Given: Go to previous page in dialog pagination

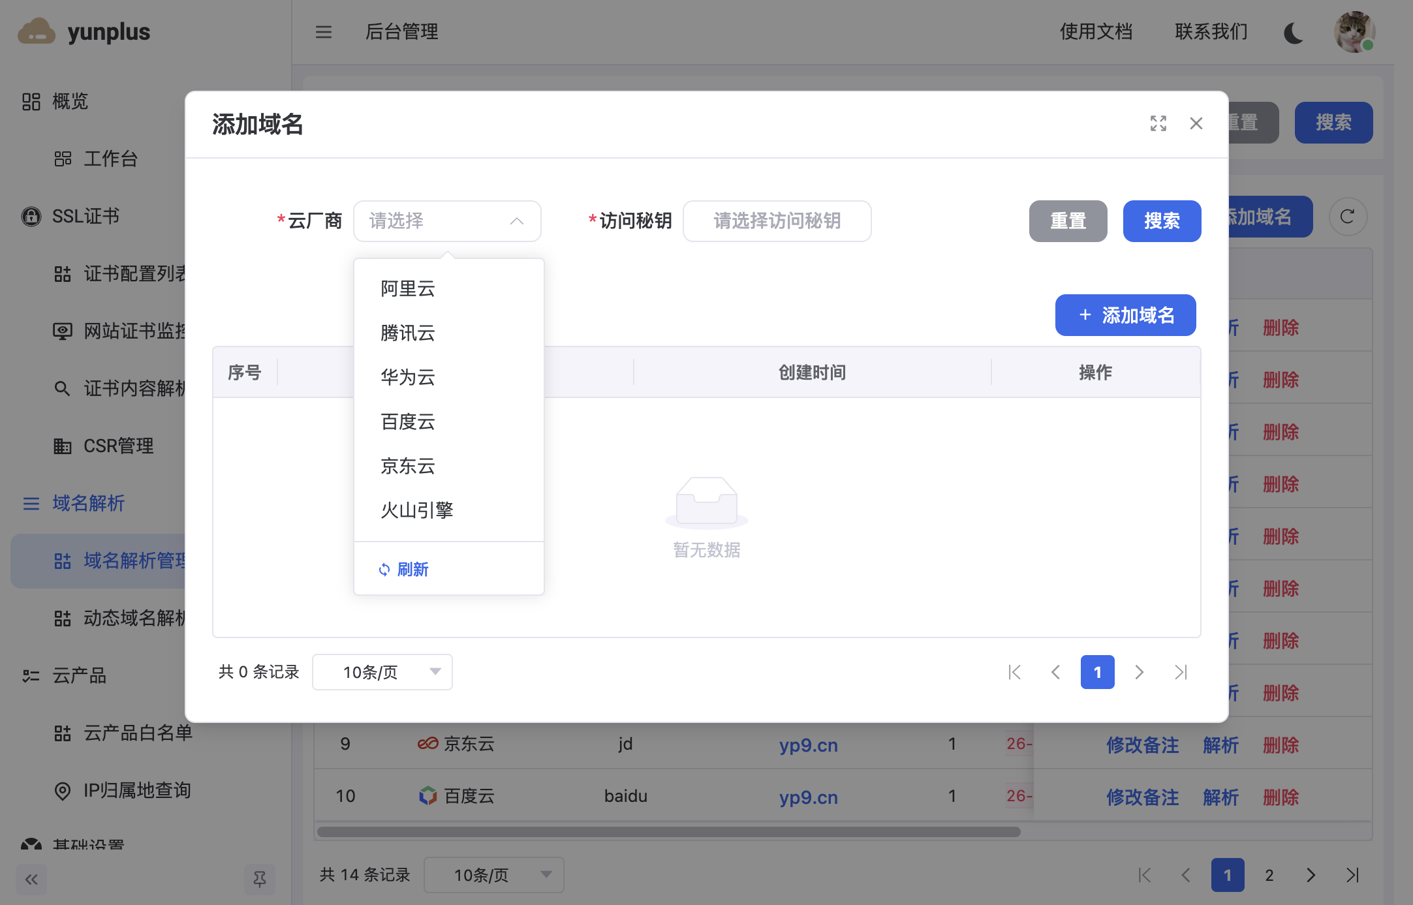Looking at the screenshot, I should click(1055, 672).
